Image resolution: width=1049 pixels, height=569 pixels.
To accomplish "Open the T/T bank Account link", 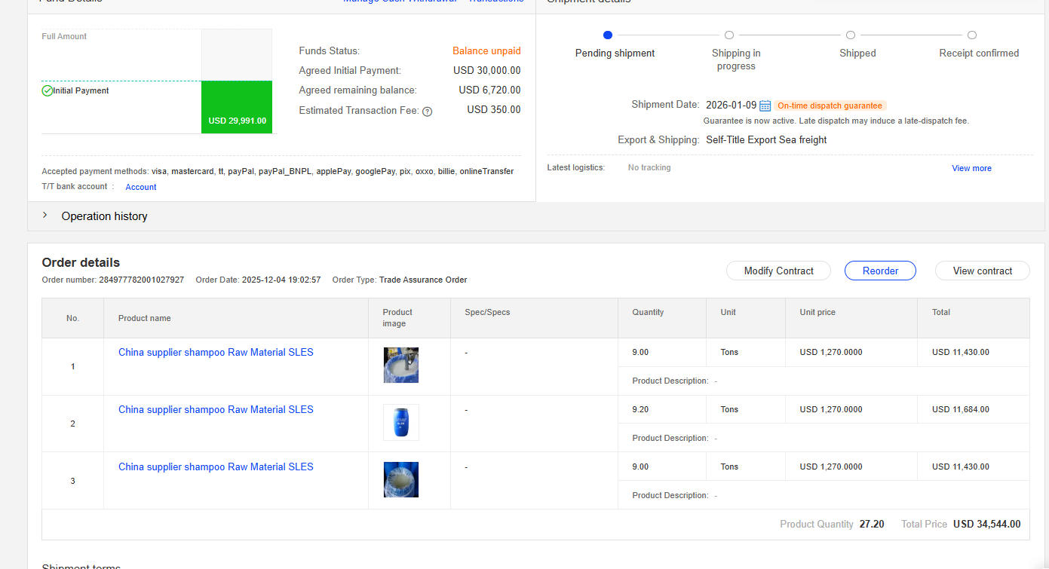I will click(x=141, y=187).
